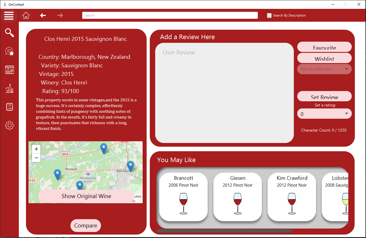The height and width of the screenshot is (238, 366).
Task: Click the Wishlist button
Action: pyautogui.click(x=324, y=58)
